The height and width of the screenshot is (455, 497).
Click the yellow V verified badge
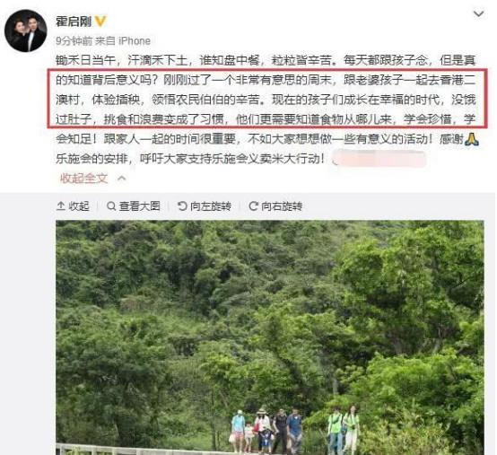click(100, 22)
